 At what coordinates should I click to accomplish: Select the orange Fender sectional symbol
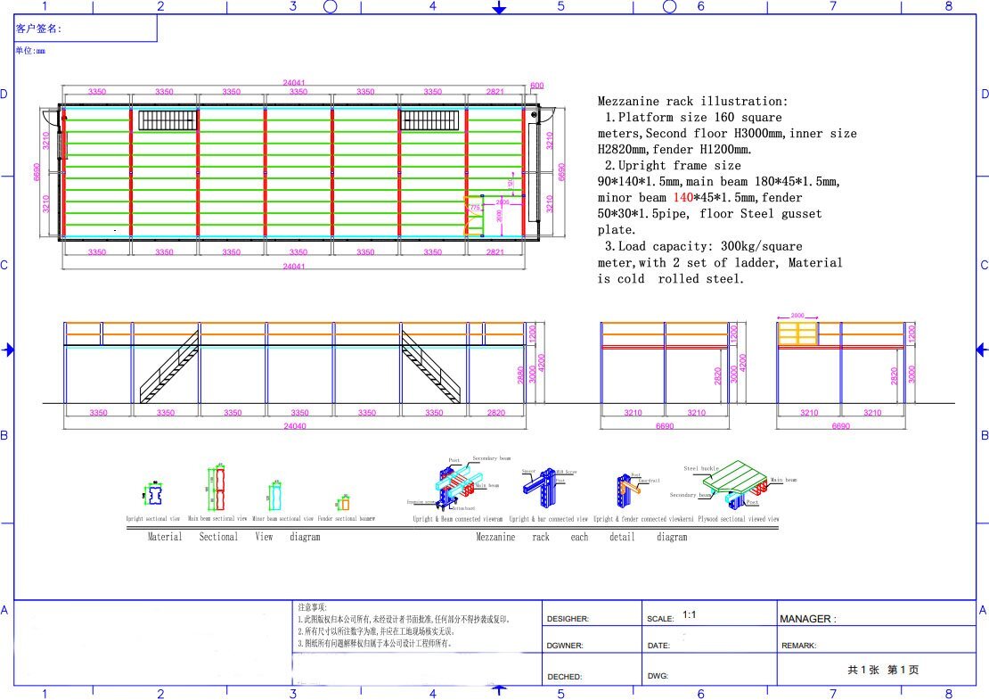pyautogui.click(x=342, y=502)
